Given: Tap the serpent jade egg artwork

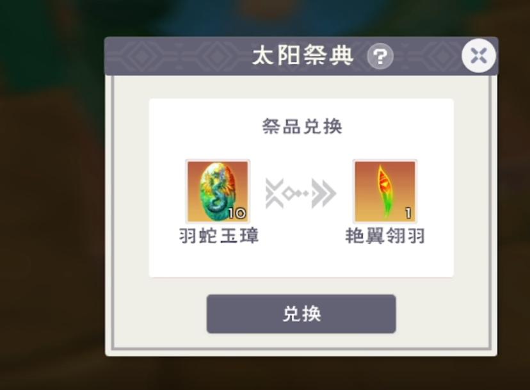Looking at the screenshot, I should coord(218,191).
